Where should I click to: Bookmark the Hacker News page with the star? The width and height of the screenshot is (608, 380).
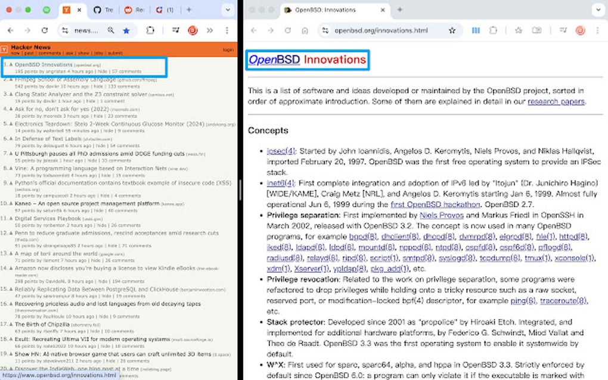tap(126, 30)
